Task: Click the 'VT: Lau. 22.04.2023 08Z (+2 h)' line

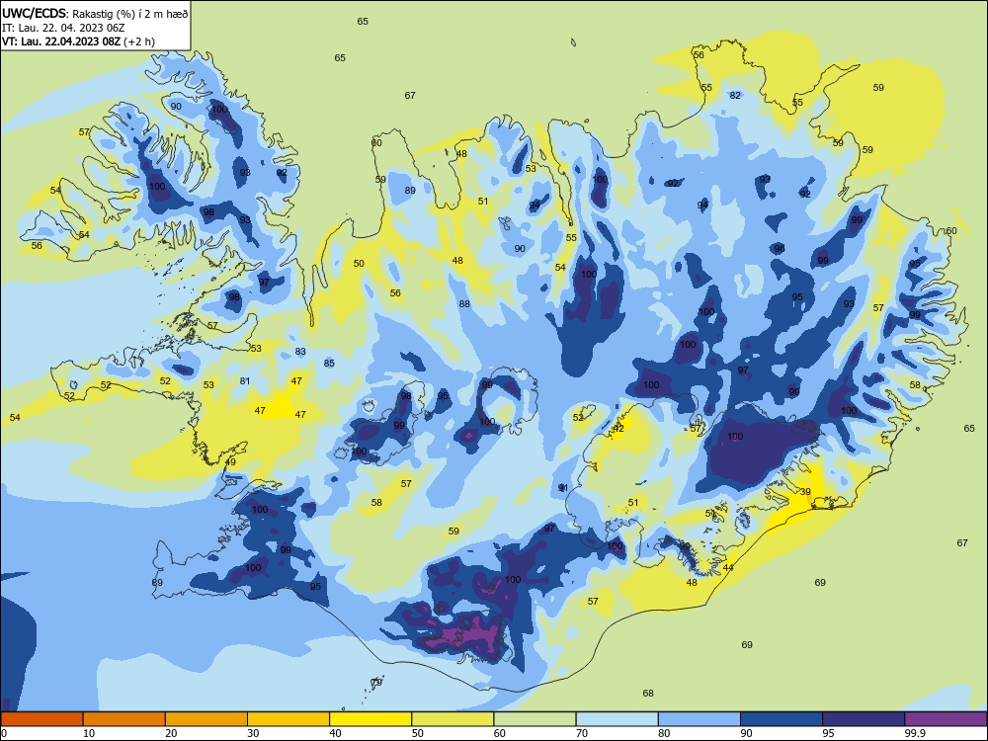Action: [78, 41]
